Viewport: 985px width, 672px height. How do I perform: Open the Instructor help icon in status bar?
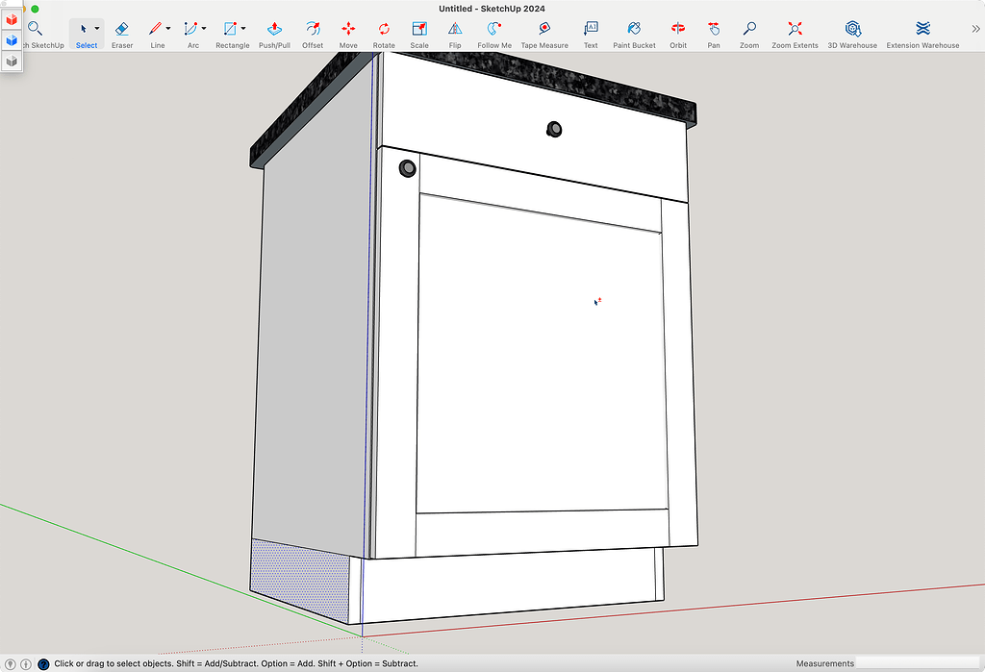point(43,663)
